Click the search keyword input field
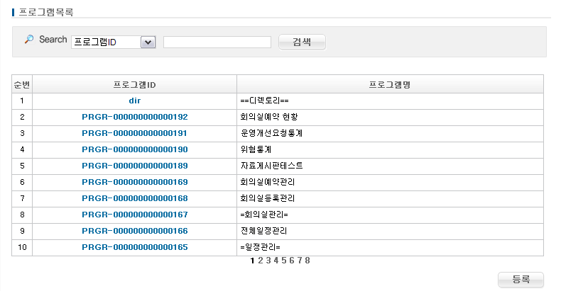This screenshot has height=291, width=561. tap(217, 42)
